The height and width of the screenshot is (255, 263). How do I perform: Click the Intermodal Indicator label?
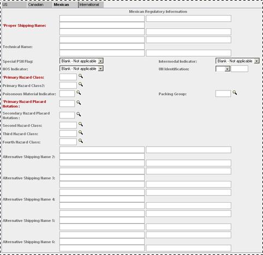pyautogui.click(x=177, y=62)
